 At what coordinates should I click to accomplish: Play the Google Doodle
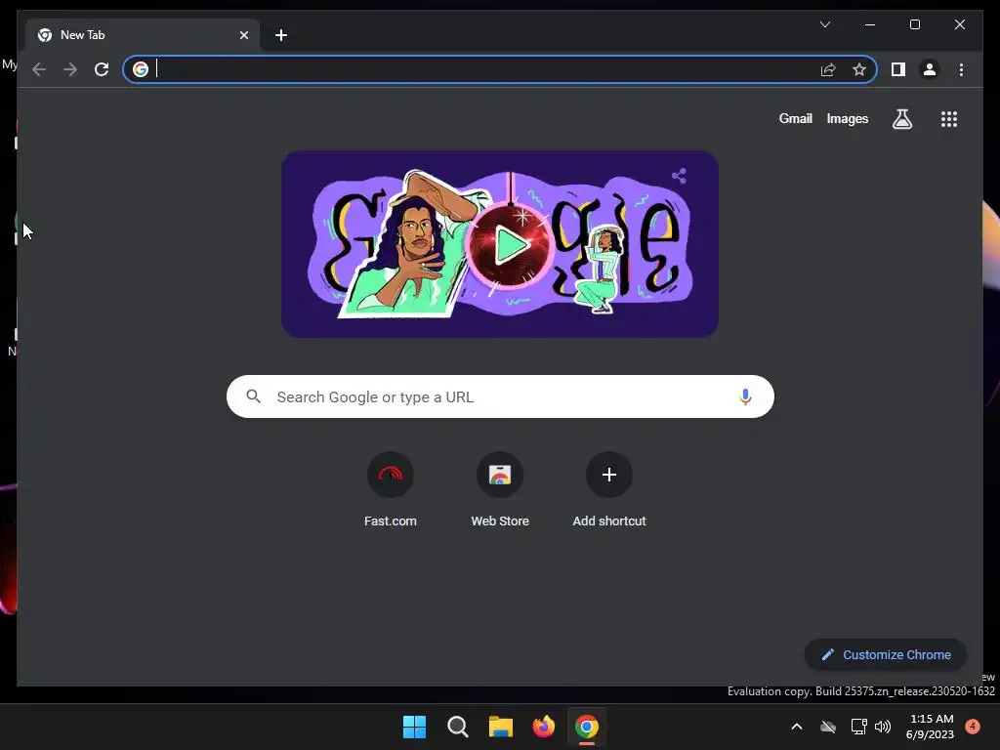click(x=509, y=245)
